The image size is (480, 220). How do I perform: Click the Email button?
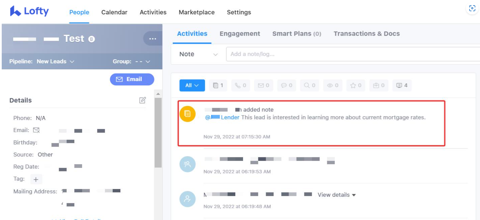pos(132,79)
